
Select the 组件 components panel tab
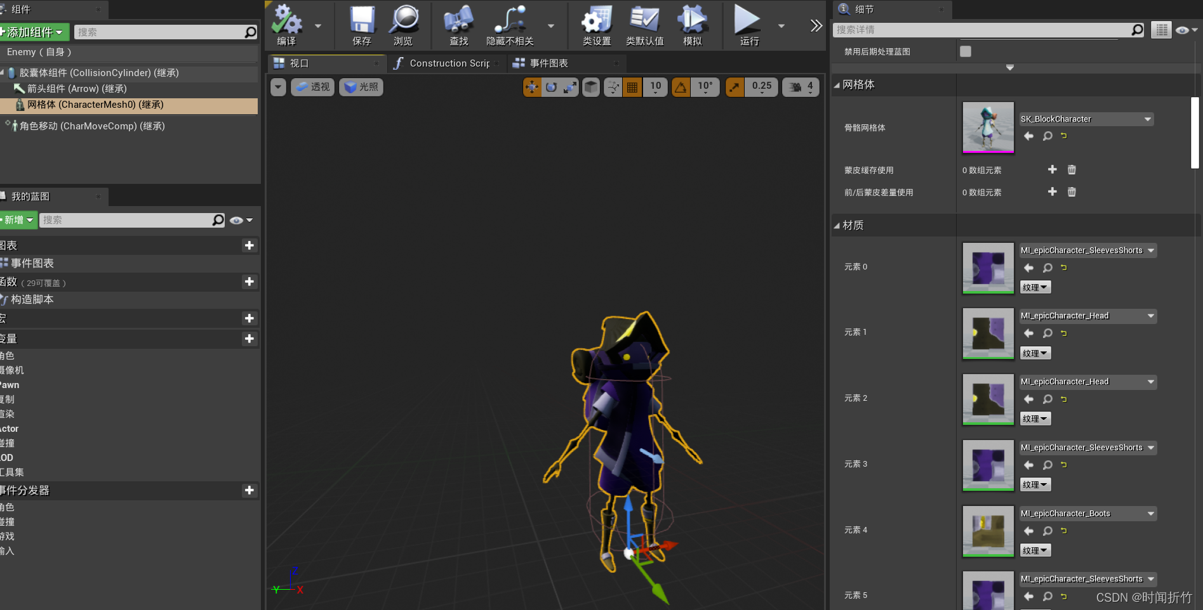53,10
